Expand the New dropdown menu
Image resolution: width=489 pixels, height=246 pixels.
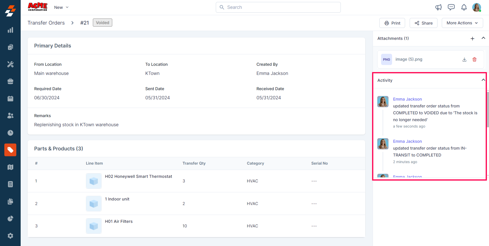point(61,7)
